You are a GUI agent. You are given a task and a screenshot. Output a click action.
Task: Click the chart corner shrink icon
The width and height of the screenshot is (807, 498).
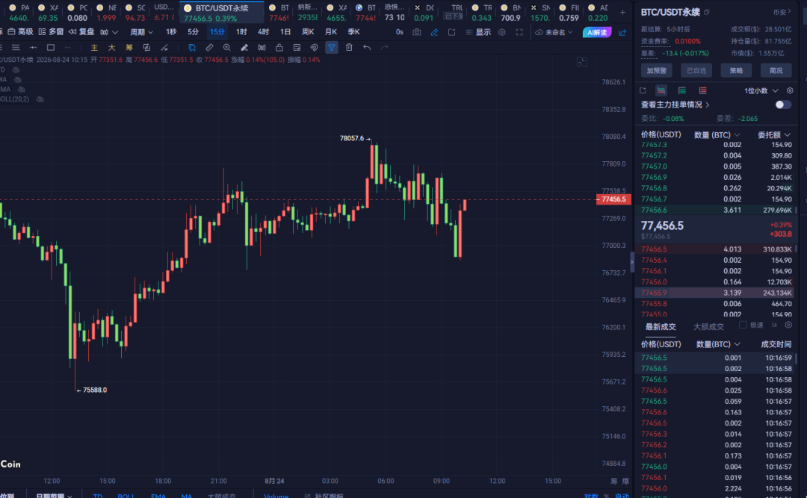pyautogui.click(x=581, y=62)
